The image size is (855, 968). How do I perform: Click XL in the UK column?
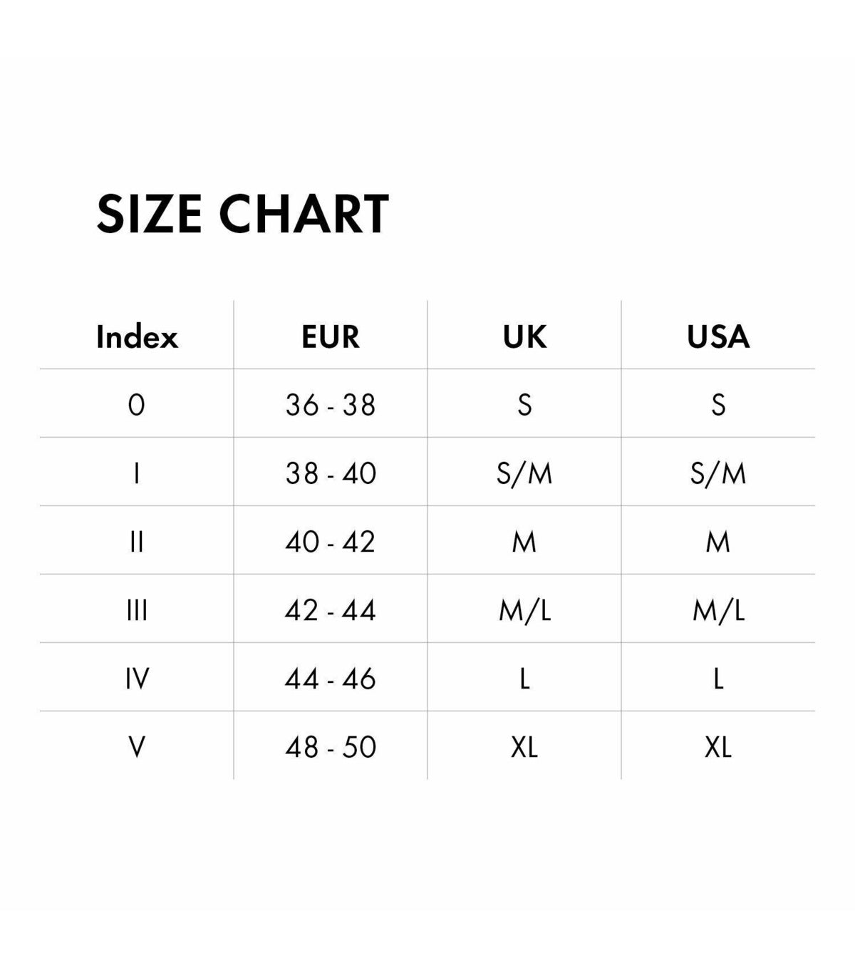(524, 747)
